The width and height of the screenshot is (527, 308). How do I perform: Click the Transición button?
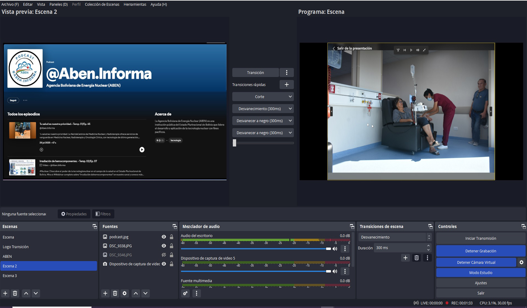256,72
